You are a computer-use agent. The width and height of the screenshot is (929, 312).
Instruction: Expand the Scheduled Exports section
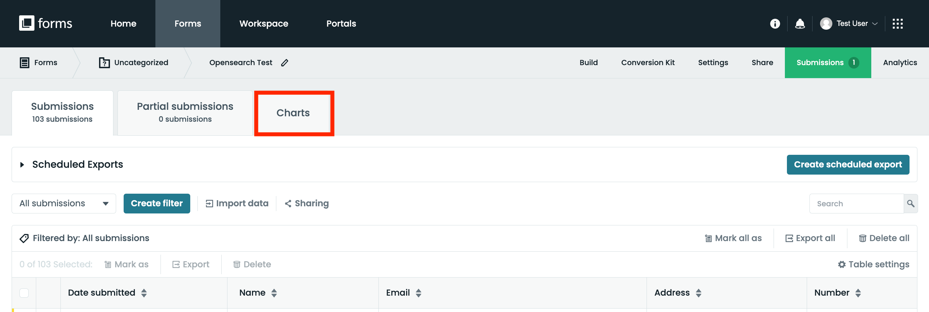(22, 165)
